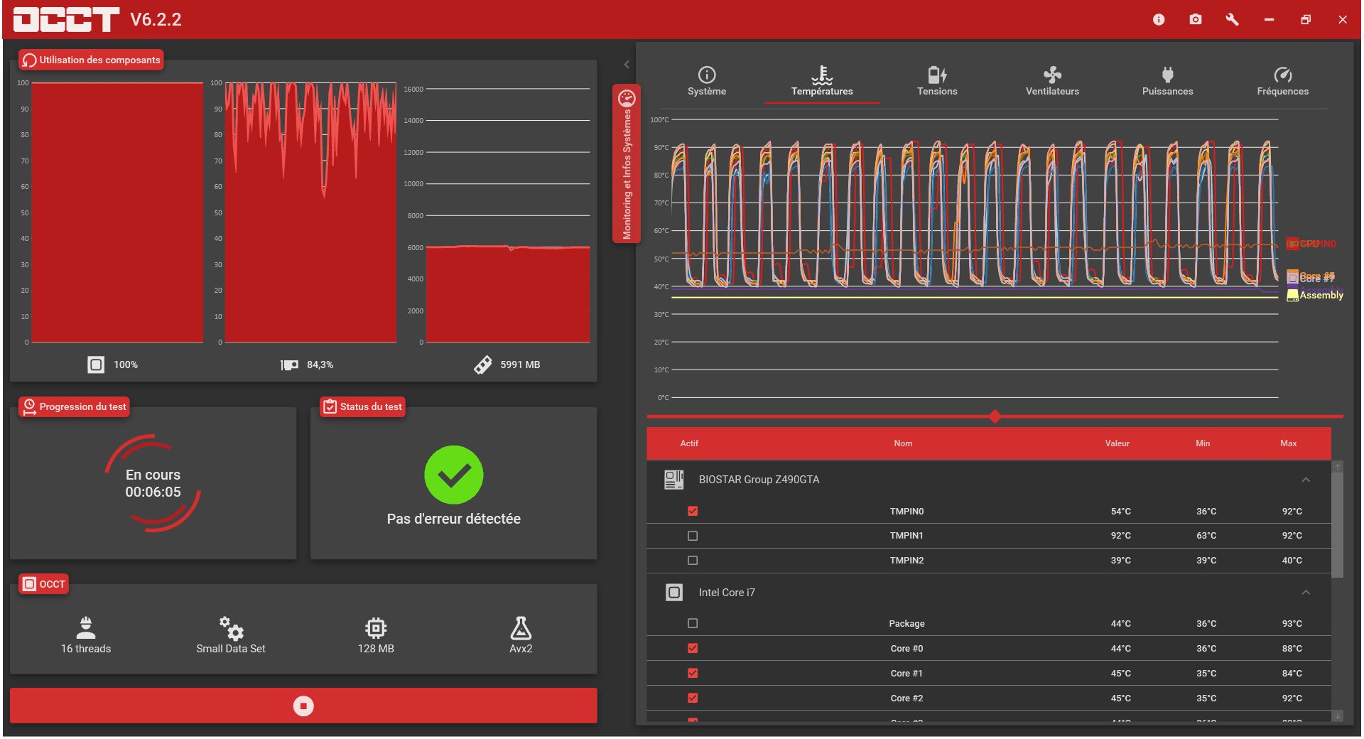The image size is (1364, 739).
Task: Check the Package temperature checkbox
Action: (693, 623)
